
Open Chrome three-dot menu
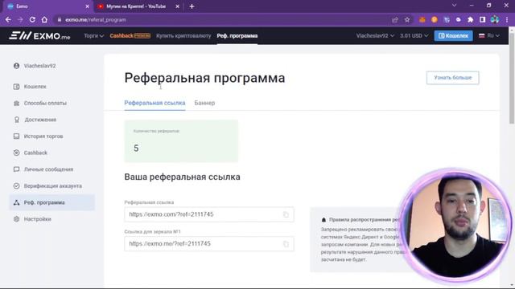click(x=507, y=19)
